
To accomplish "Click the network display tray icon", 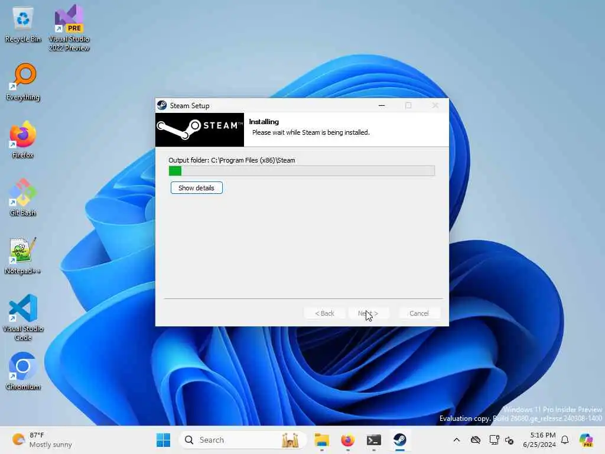I will 494,440.
